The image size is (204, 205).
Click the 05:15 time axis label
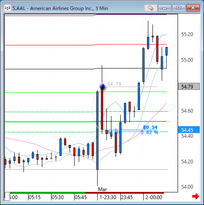34,197
